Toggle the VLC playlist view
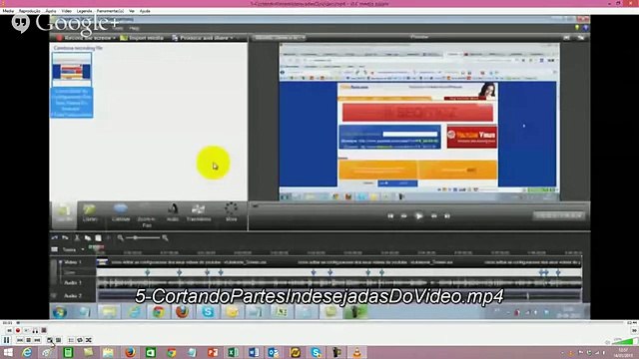The image size is (639, 359). pyautogui.click(x=71, y=340)
